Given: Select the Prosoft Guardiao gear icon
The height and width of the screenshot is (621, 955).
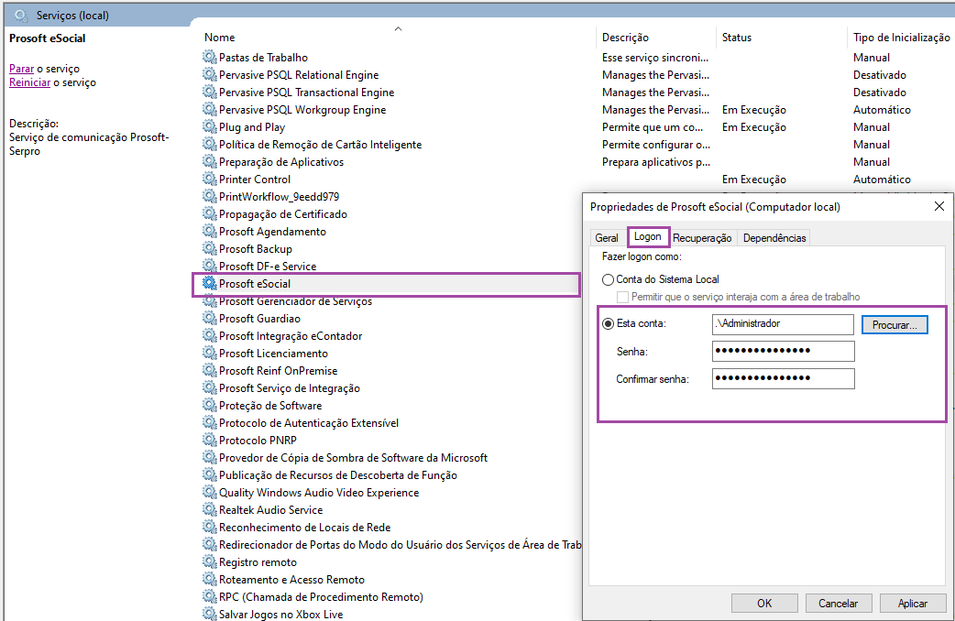Looking at the screenshot, I should (210, 319).
